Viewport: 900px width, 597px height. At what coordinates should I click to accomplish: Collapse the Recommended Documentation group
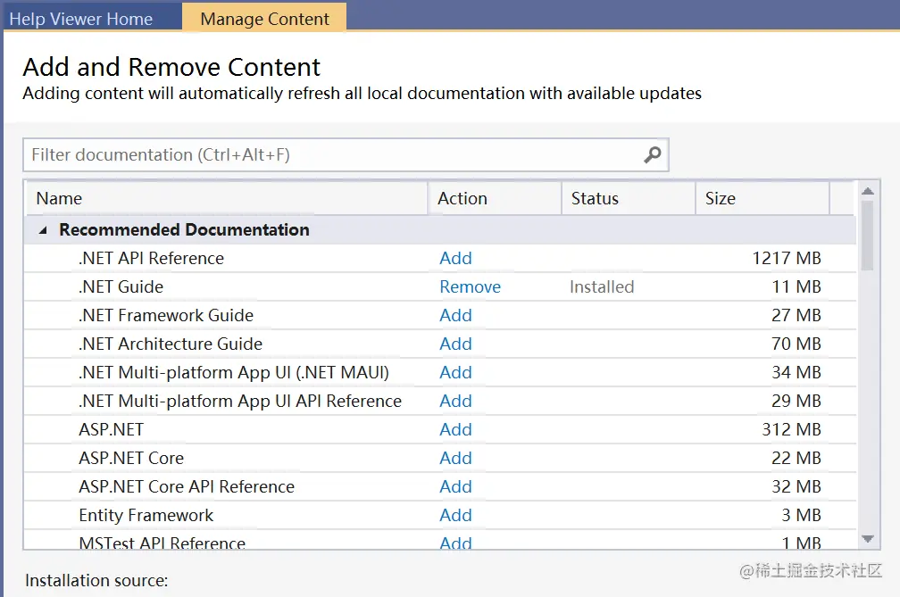pyautogui.click(x=42, y=230)
